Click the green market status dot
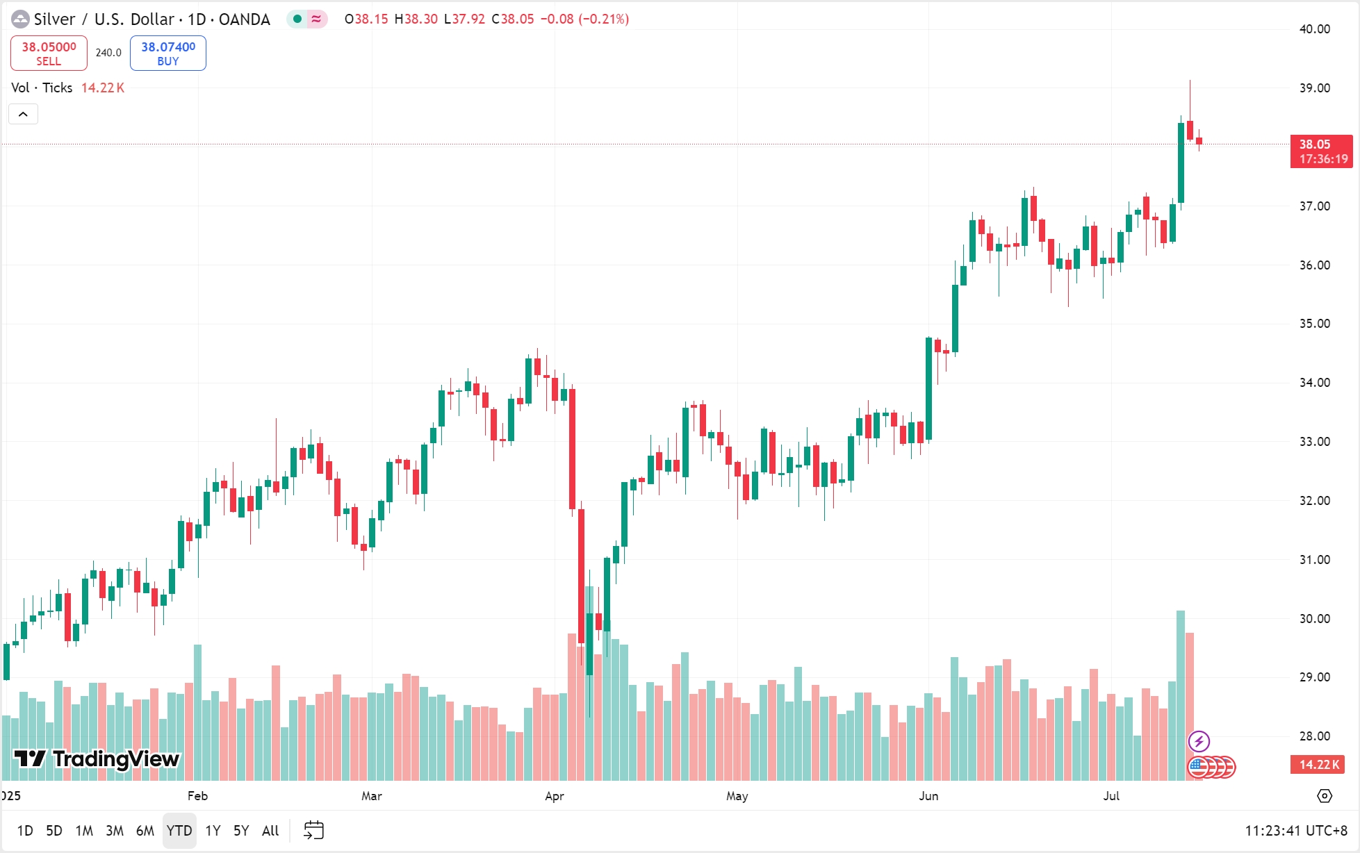Screen dimensions: 1360x853 click(x=297, y=19)
